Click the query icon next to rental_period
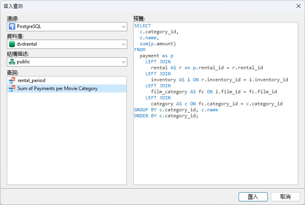The width and height of the screenshot is (305, 205). 12,80
